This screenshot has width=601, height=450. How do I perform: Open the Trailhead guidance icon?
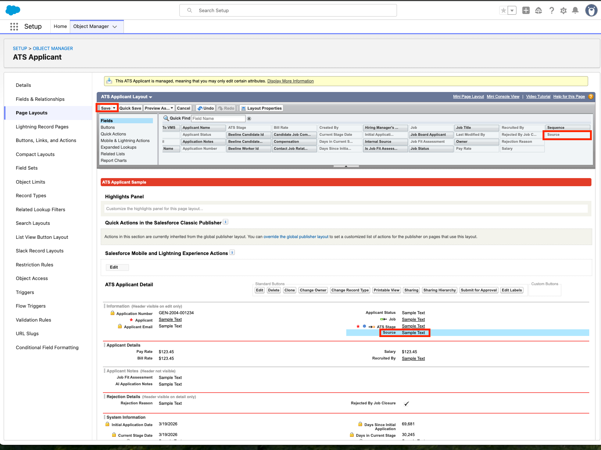point(539,11)
